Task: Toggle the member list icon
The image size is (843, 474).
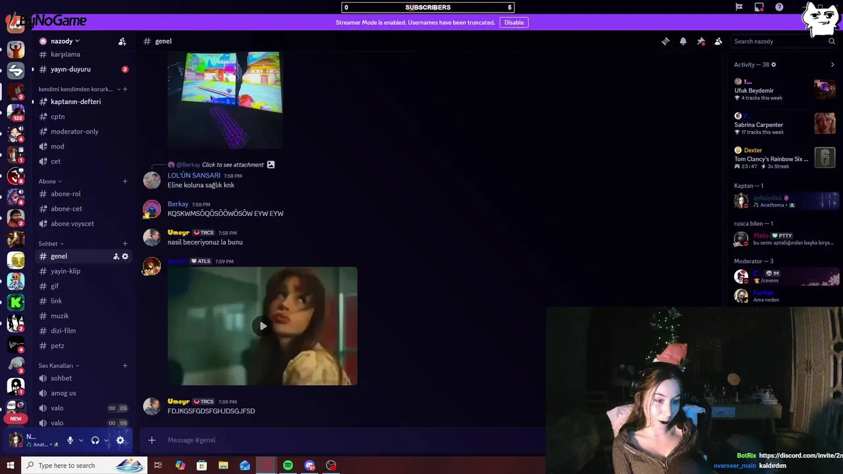Action: click(718, 41)
